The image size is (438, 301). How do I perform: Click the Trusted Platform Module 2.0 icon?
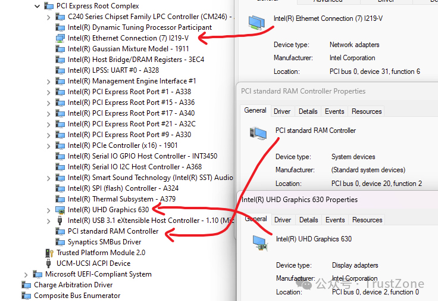pyautogui.click(x=49, y=253)
